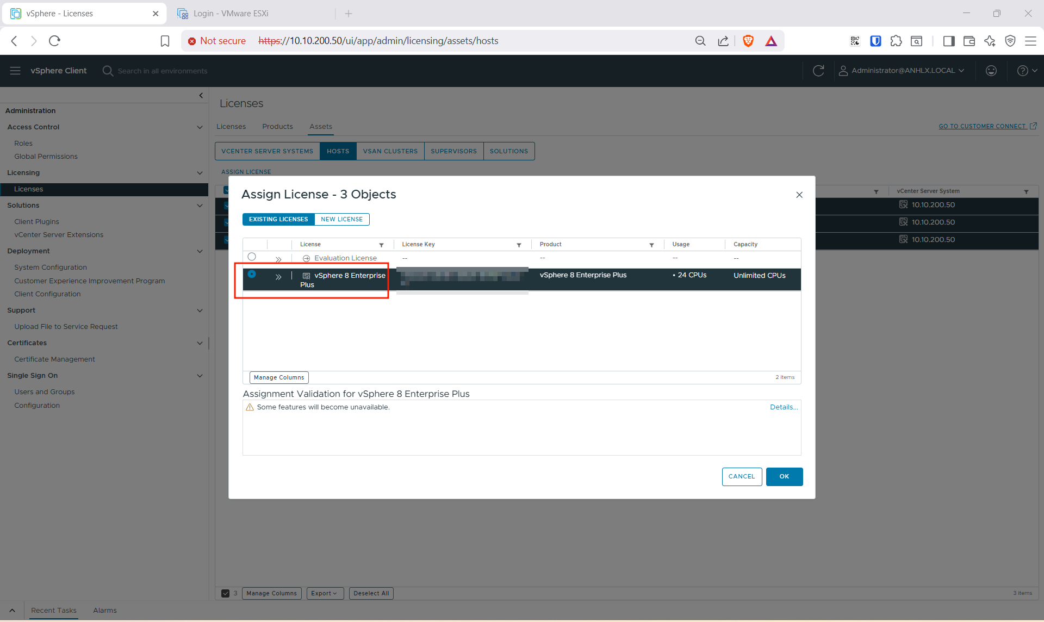Click the browser back arrow
The width and height of the screenshot is (1044, 622).
(15, 41)
